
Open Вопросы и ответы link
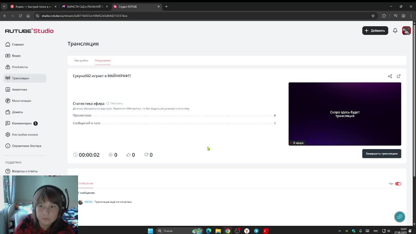pos(25,171)
